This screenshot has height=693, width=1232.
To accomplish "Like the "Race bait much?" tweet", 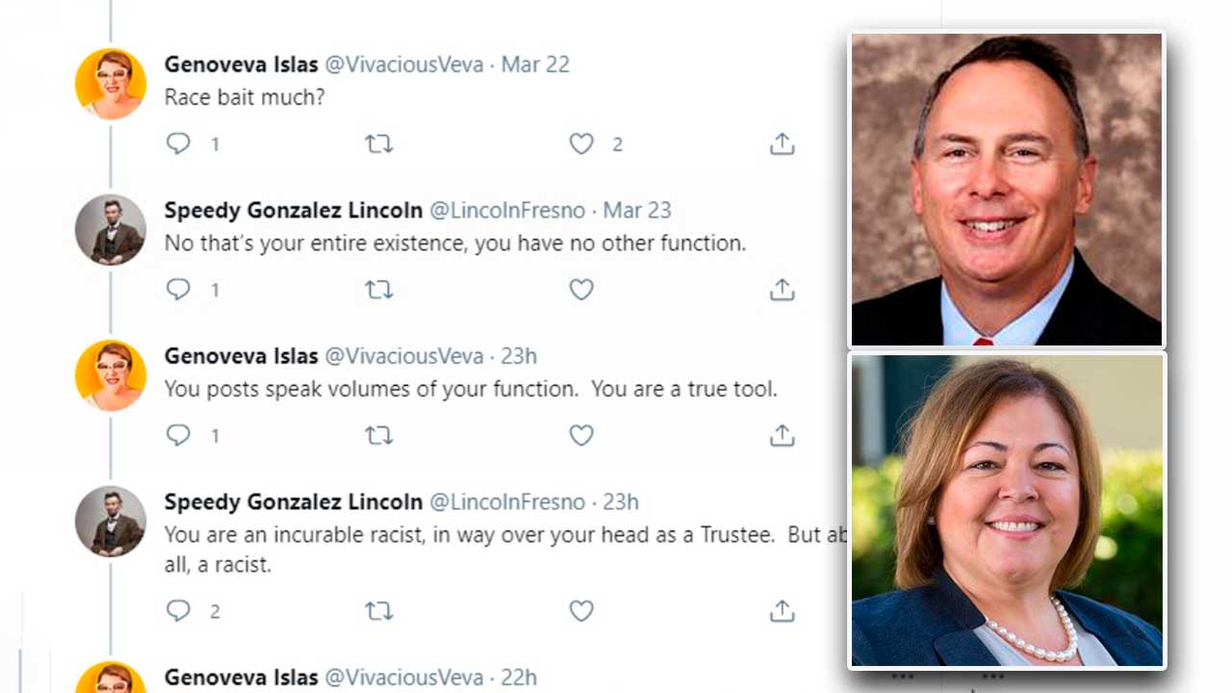I will [x=581, y=144].
